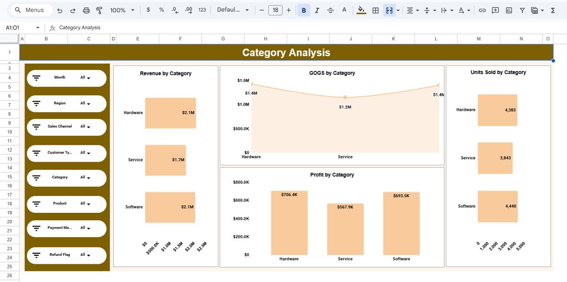Toggle strikethrough formatting

click(x=330, y=10)
